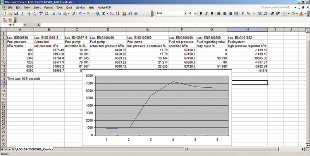Click the Insert Hyperlink globe icon
Screen dimensions: 310x156
point(98,14)
